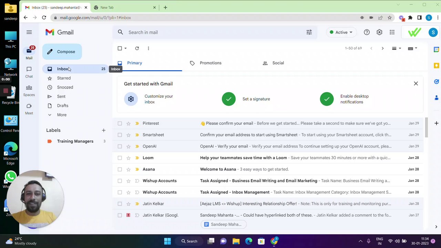
Task: Open the Active status dropdown
Action: pyautogui.click(x=341, y=32)
